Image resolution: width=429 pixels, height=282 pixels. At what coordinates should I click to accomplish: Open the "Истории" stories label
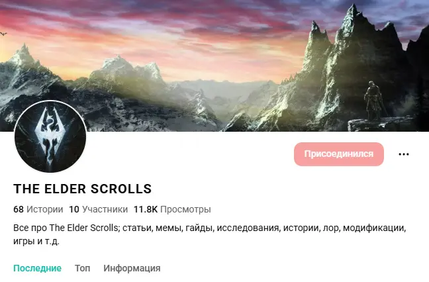(44, 210)
